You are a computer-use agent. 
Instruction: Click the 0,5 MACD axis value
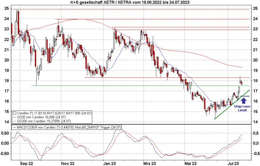(x=256, y=133)
